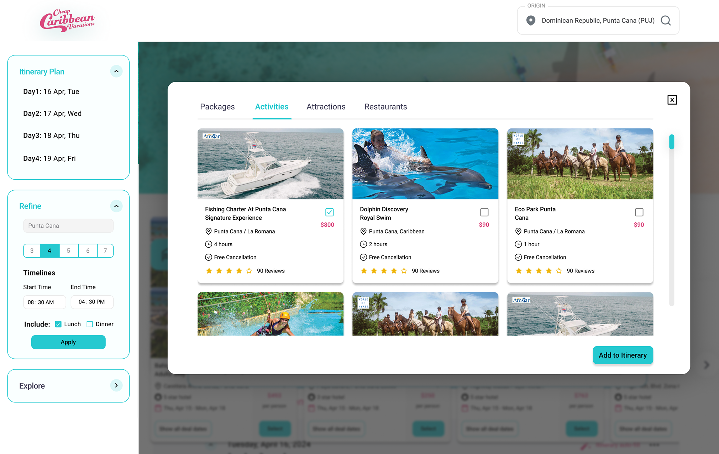Click free cancellation check icon on Dolphin Discovery
Viewport: 719px width, 454px height.
(363, 257)
